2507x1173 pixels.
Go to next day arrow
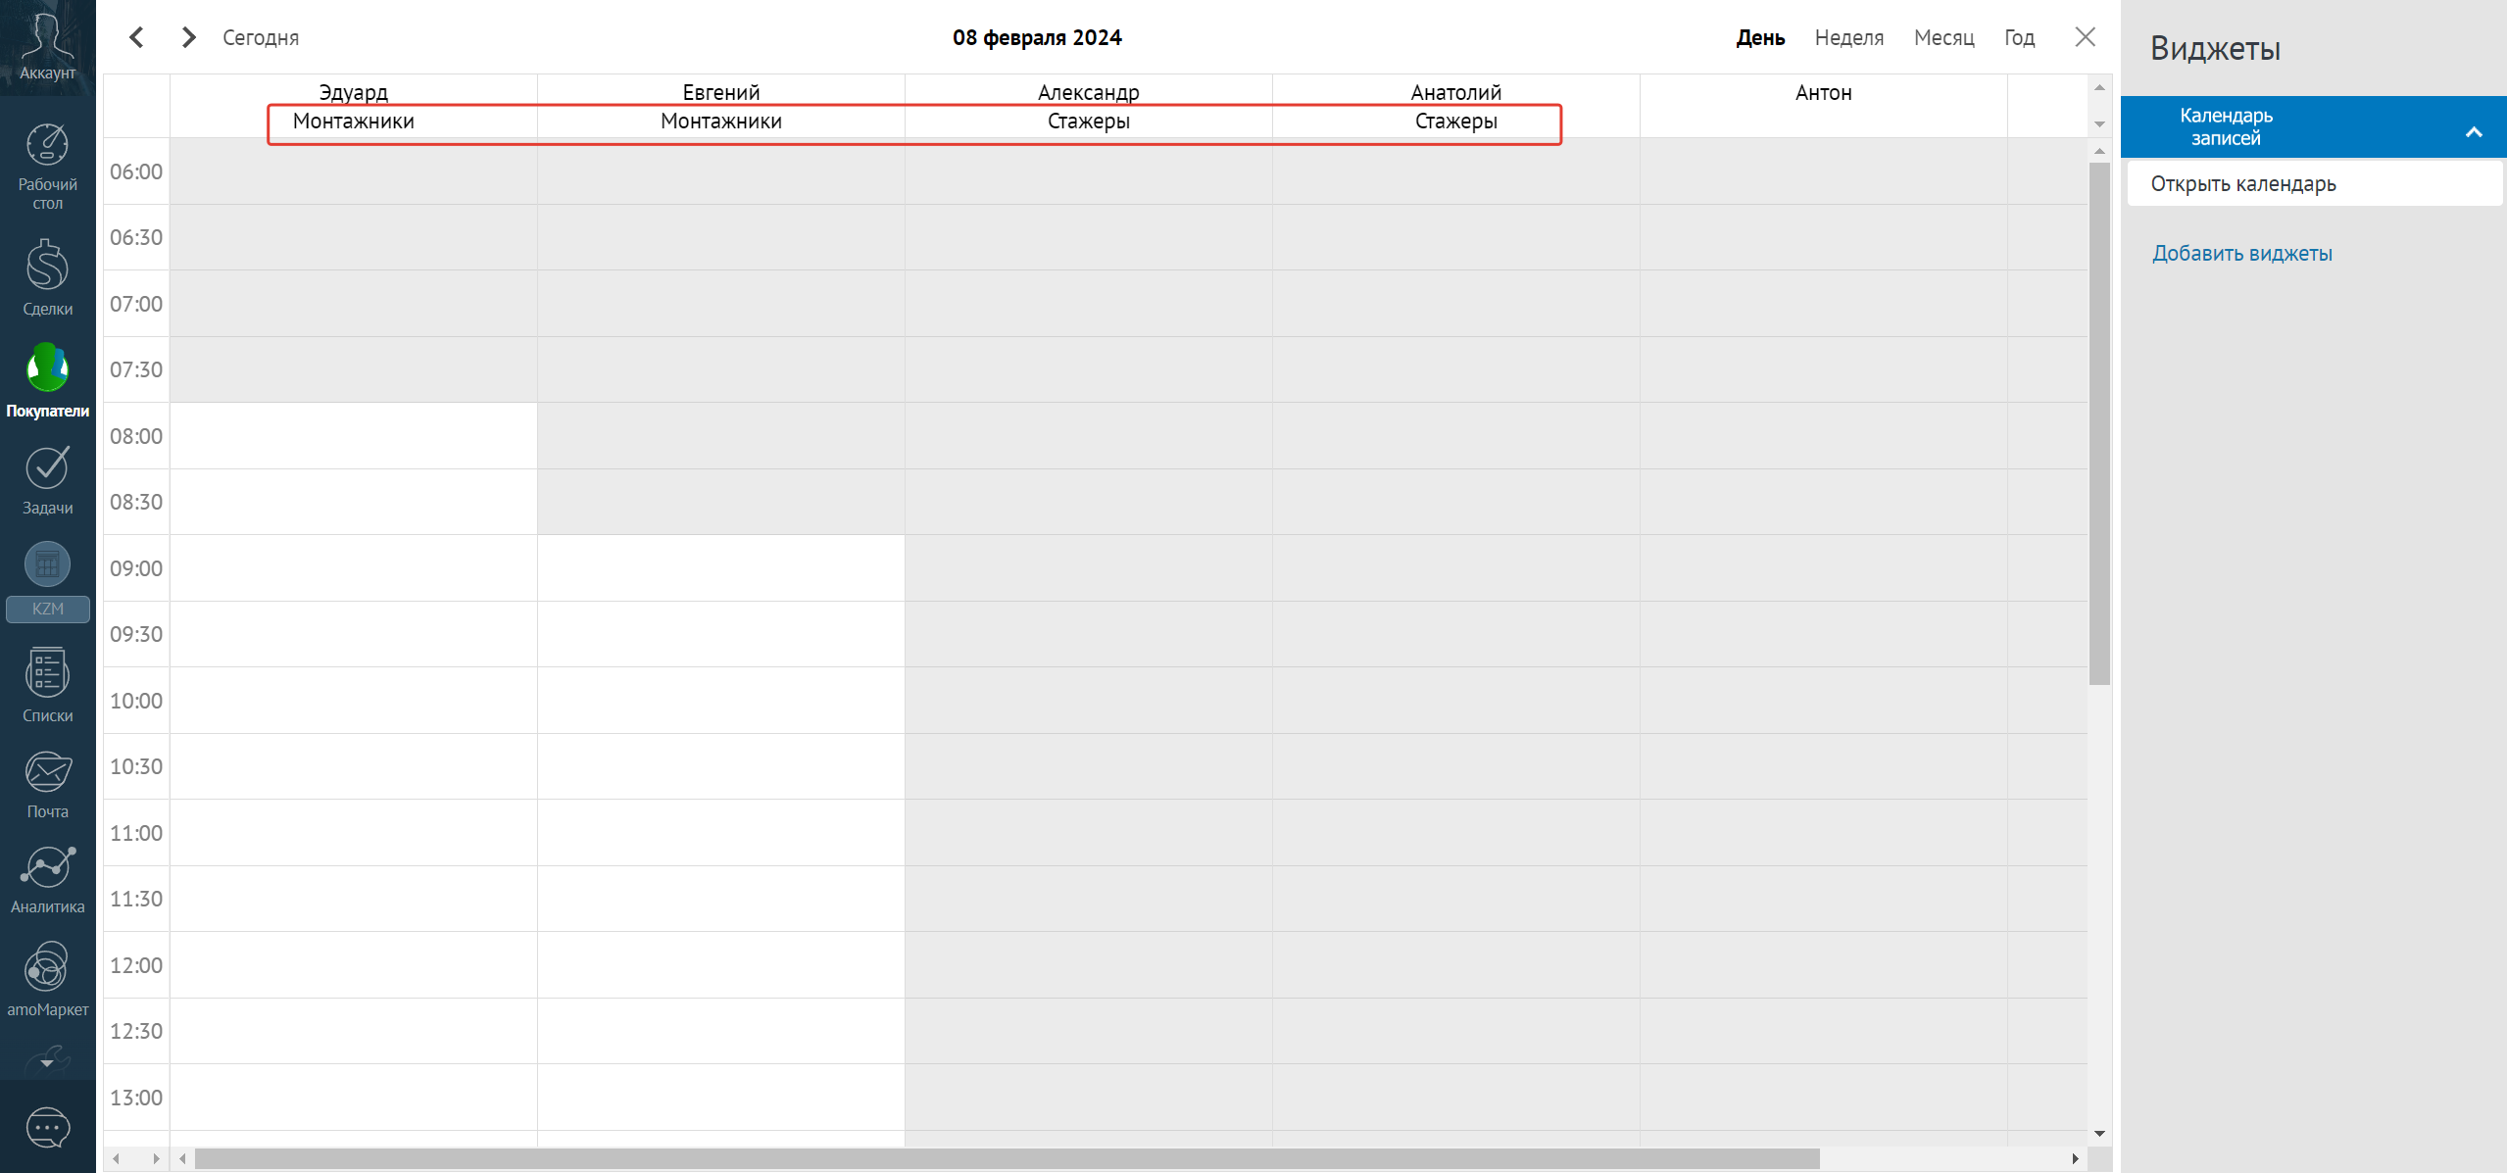[188, 37]
